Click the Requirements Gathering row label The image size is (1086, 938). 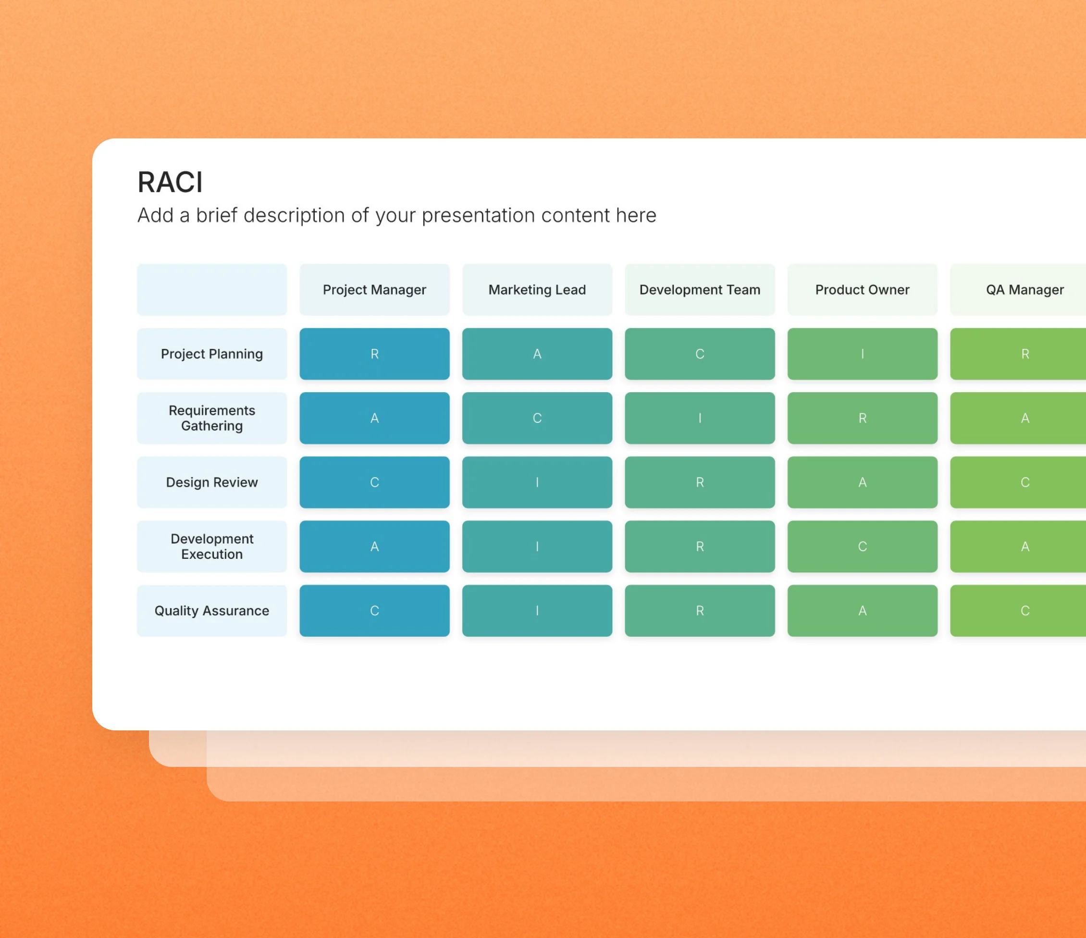[212, 418]
